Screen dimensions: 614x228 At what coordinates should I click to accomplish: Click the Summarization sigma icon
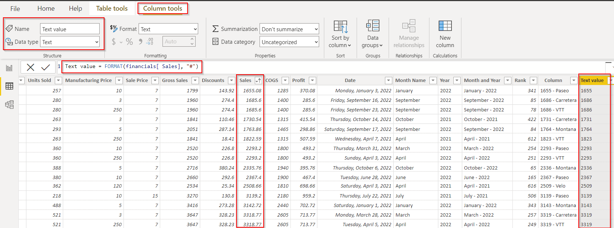click(x=215, y=29)
